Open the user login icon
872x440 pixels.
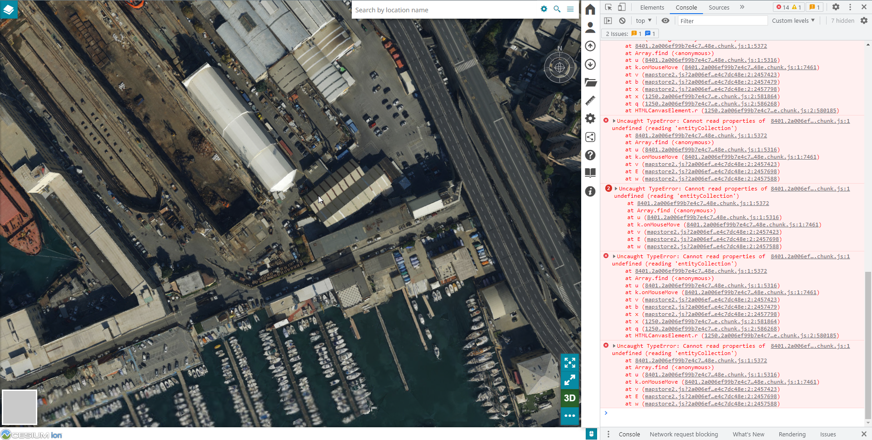(590, 28)
